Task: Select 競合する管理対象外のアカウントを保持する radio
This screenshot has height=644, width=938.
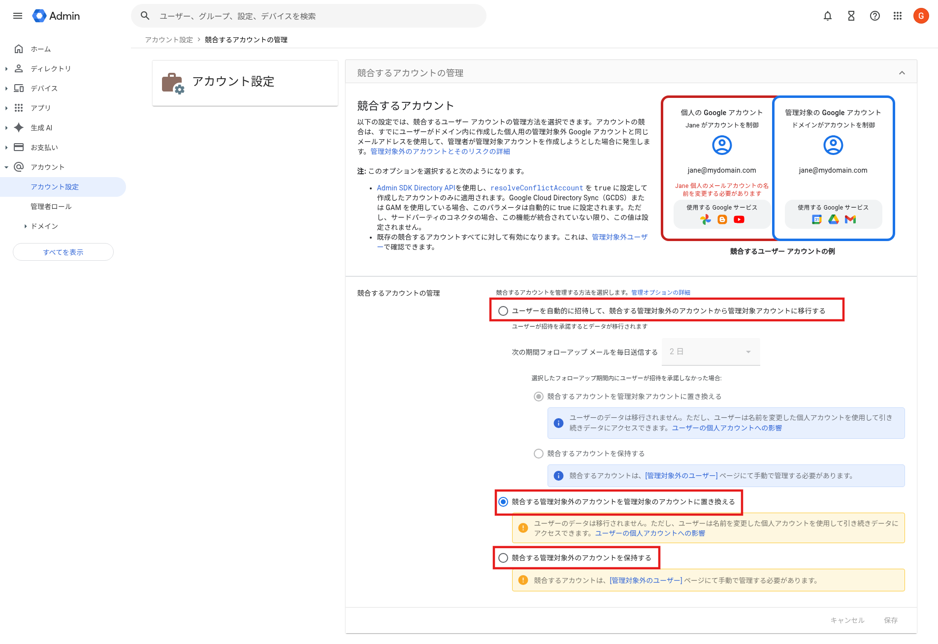Action: click(x=503, y=558)
